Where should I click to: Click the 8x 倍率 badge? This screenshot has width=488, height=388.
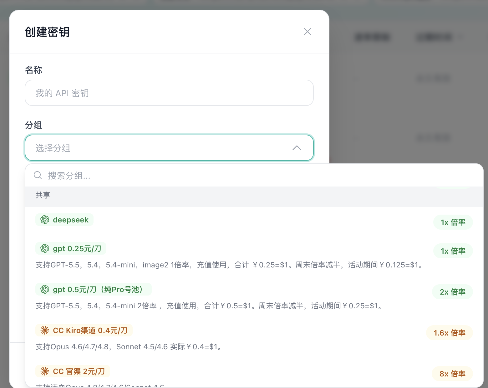[x=452, y=374]
